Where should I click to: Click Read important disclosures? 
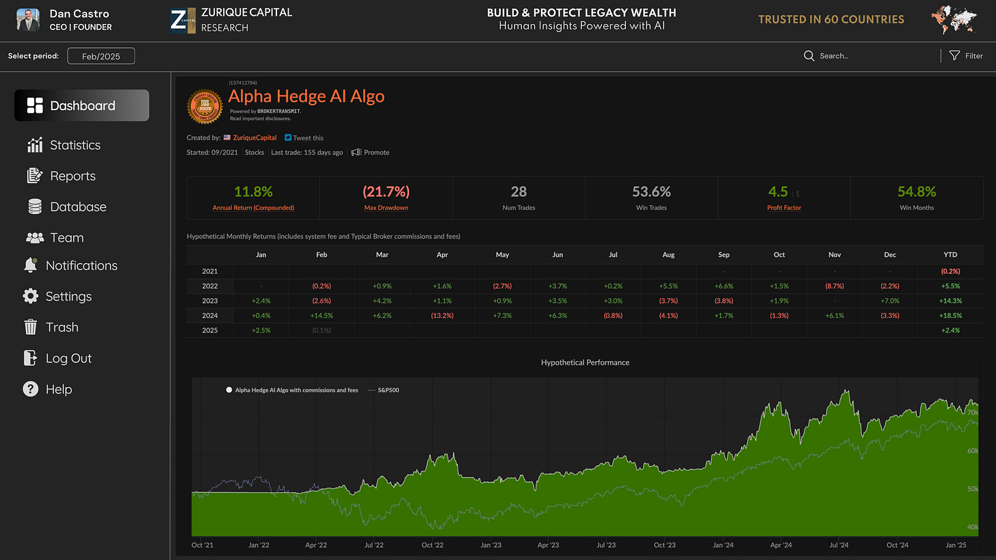coord(260,118)
